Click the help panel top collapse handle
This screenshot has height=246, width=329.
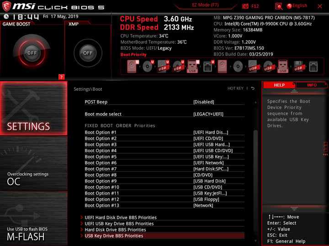(x=294, y=91)
